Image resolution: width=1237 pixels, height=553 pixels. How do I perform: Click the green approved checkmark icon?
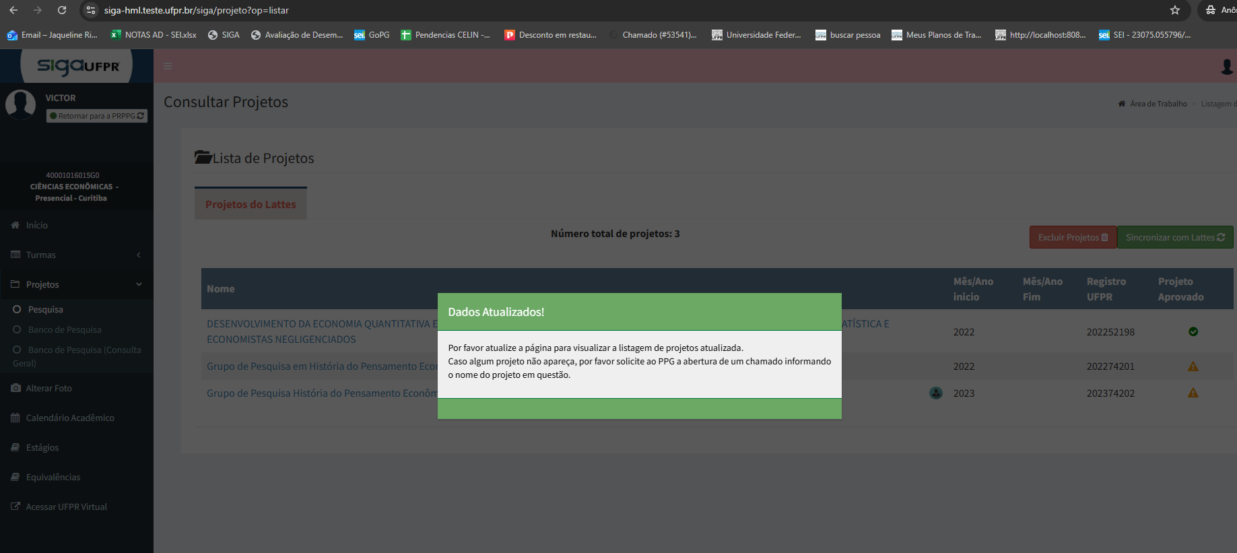click(x=1193, y=331)
